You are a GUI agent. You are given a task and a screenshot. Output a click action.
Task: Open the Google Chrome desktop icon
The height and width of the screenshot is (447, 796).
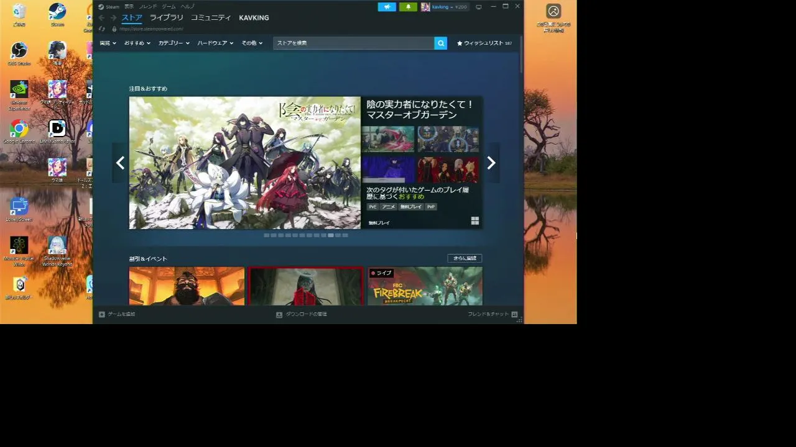pos(19,132)
